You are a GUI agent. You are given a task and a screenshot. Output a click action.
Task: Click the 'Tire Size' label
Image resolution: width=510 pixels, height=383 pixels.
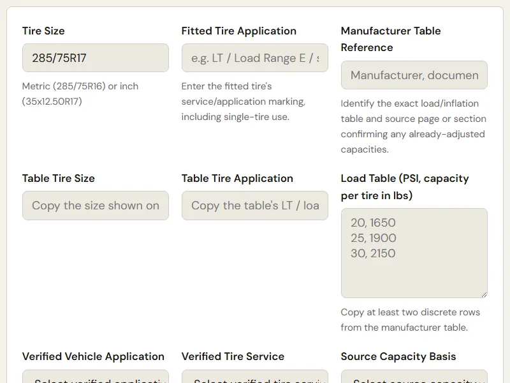coord(43,31)
